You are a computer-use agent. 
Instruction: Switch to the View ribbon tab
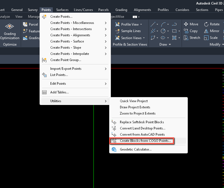[x=19, y=17]
